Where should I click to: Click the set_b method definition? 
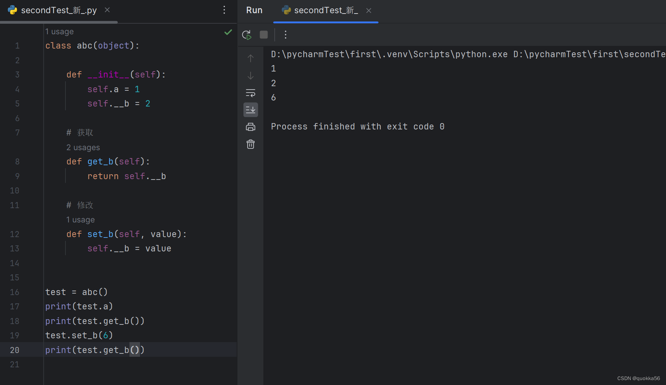(x=126, y=234)
